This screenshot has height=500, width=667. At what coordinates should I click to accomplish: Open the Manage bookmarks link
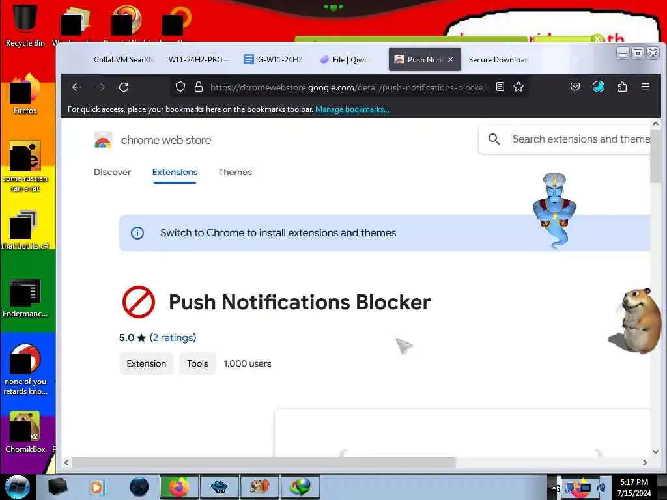pyautogui.click(x=352, y=109)
